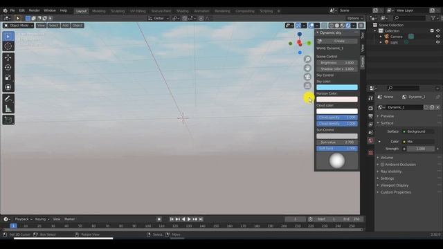Pick the Measure tool
This screenshot has height=249, width=443.
pyautogui.click(x=8, y=109)
